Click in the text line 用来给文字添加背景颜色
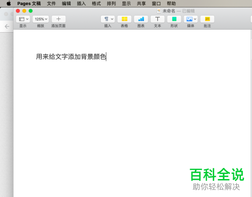252x197 pixels. click(71, 57)
